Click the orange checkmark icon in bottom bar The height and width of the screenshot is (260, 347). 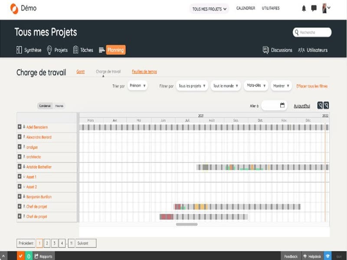tap(20, 256)
